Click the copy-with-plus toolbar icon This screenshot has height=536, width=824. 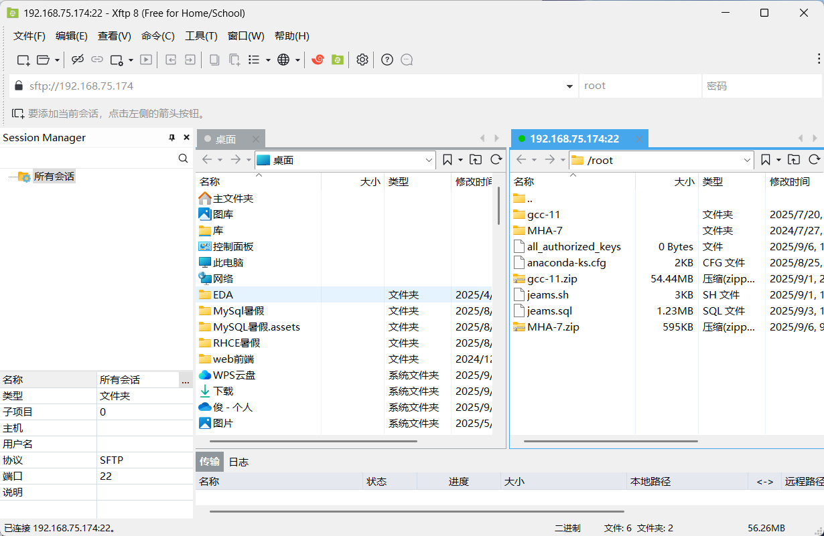(234, 60)
